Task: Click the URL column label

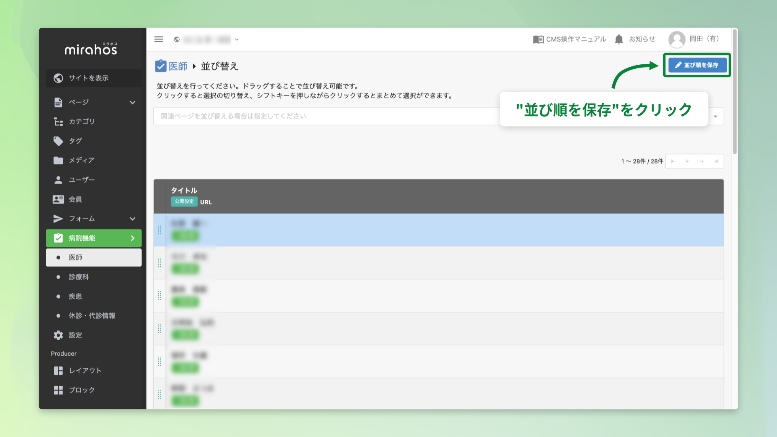Action: [206, 202]
